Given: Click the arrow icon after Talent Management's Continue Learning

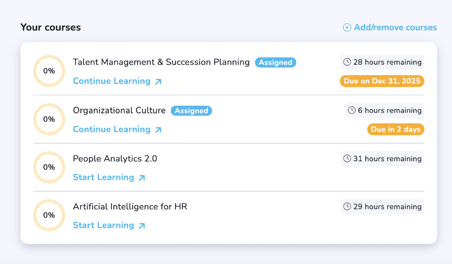Looking at the screenshot, I should (x=158, y=82).
